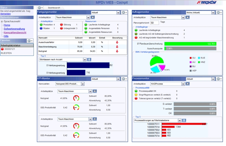Open the dashboard gear menu next to Dashboard1

click(40, 8)
